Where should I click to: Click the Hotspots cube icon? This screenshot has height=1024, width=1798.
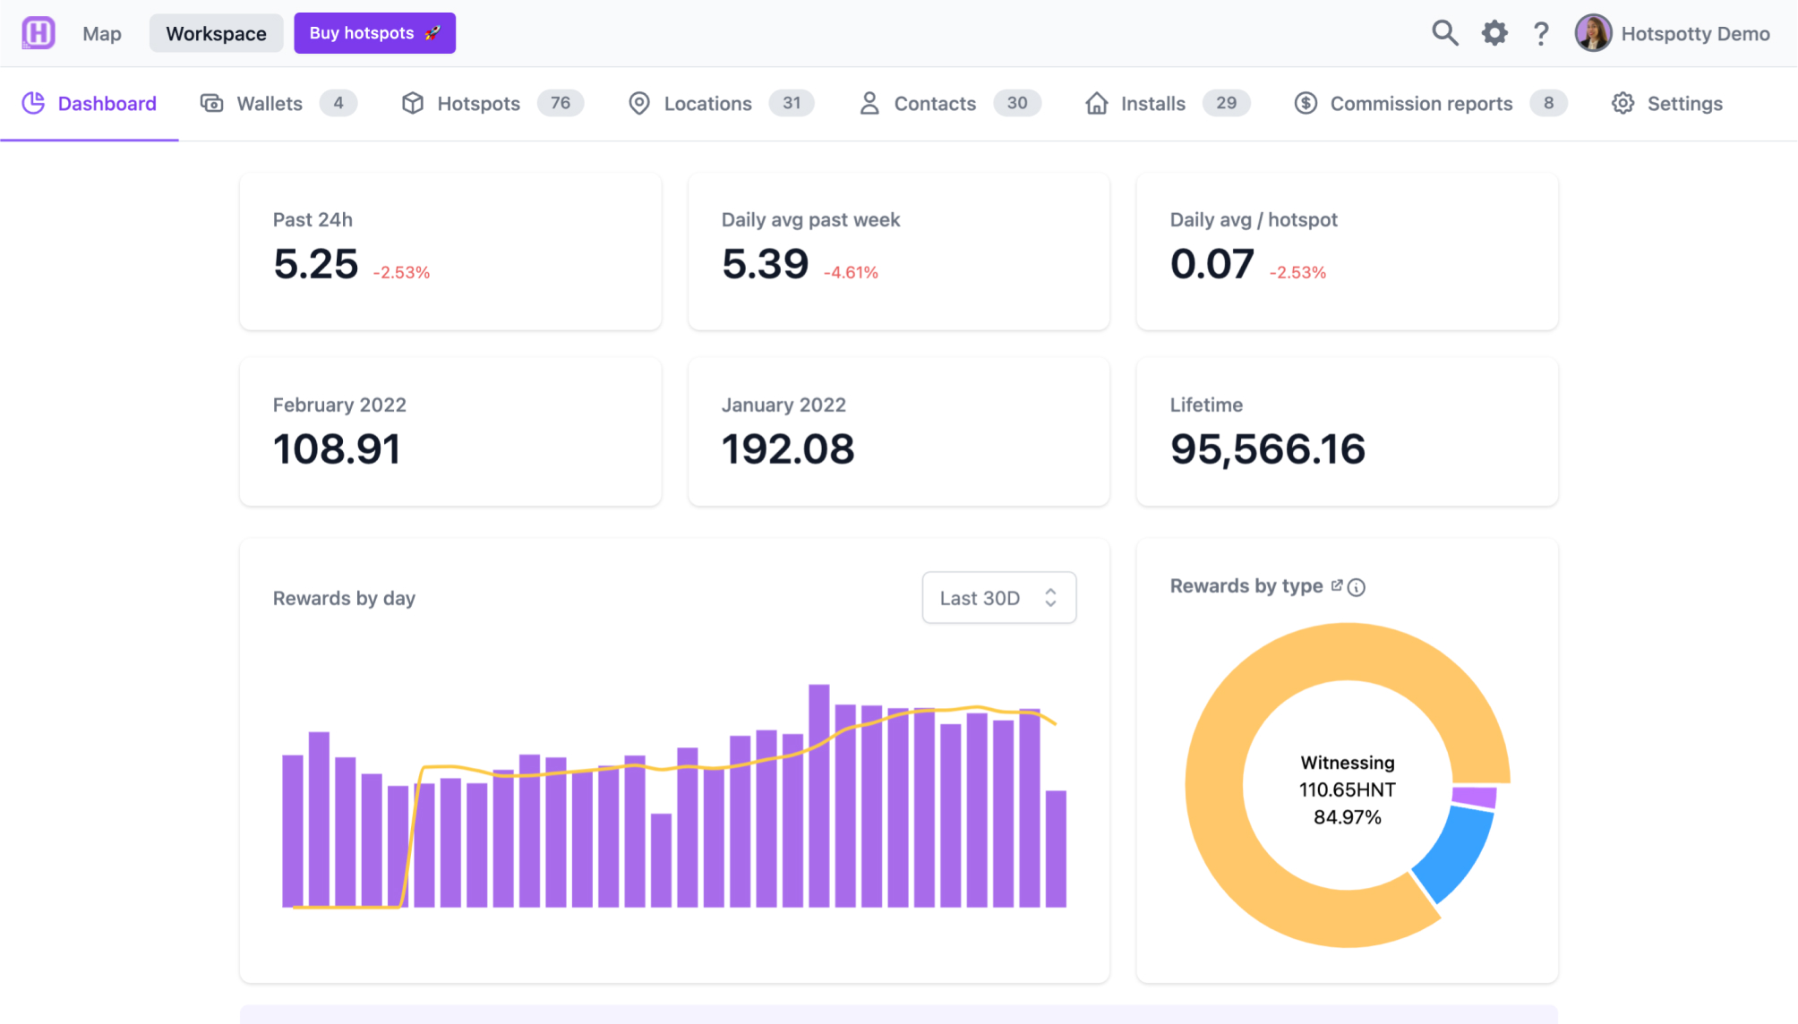point(412,104)
